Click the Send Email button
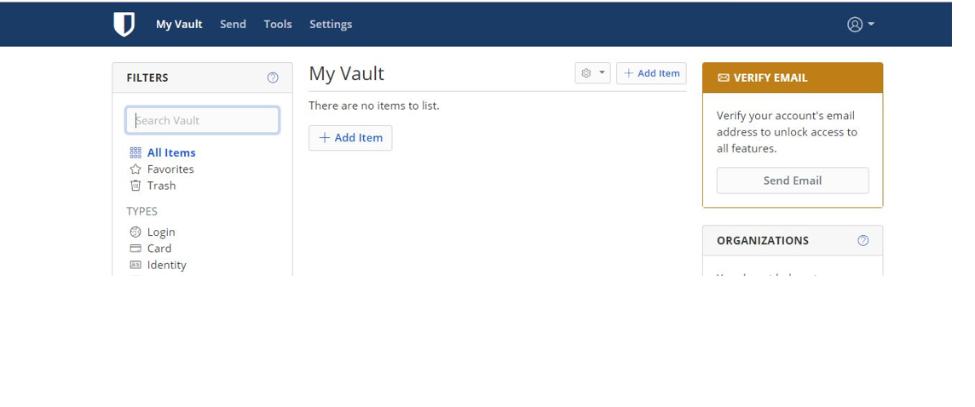The image size is (975, 407). tap(793, 181)
